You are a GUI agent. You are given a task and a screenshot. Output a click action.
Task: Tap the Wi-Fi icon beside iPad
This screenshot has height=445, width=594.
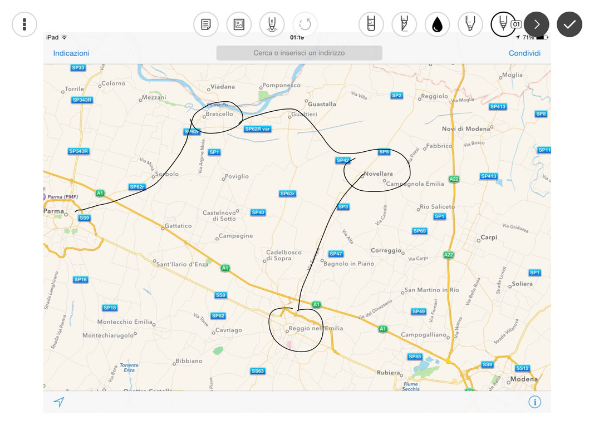(65, 37)
